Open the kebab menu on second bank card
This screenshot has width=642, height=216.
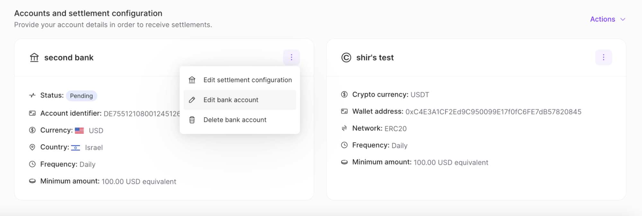(291, 57)
